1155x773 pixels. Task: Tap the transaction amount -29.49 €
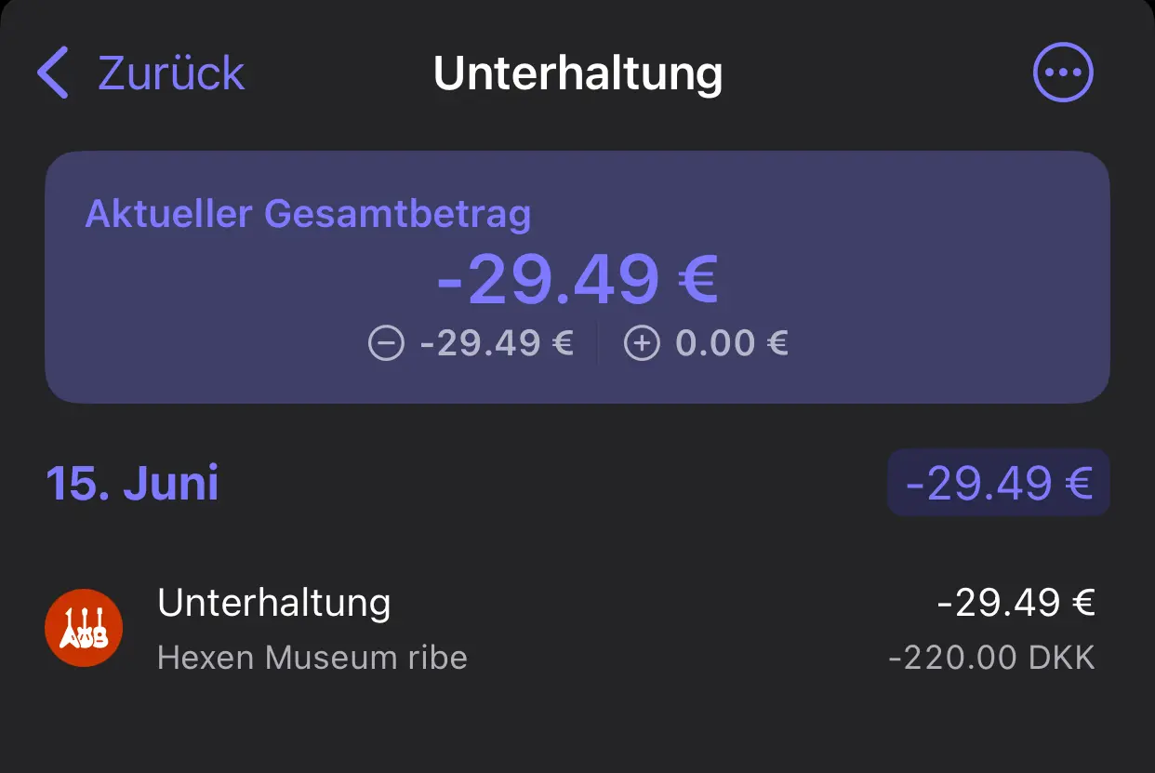pyautogui.click(x=1016, y=603)
